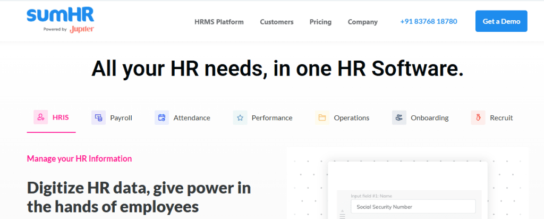Screen dimensions: 544x219
Task: Switch to the Attendance tab text label
Action: 192,118
